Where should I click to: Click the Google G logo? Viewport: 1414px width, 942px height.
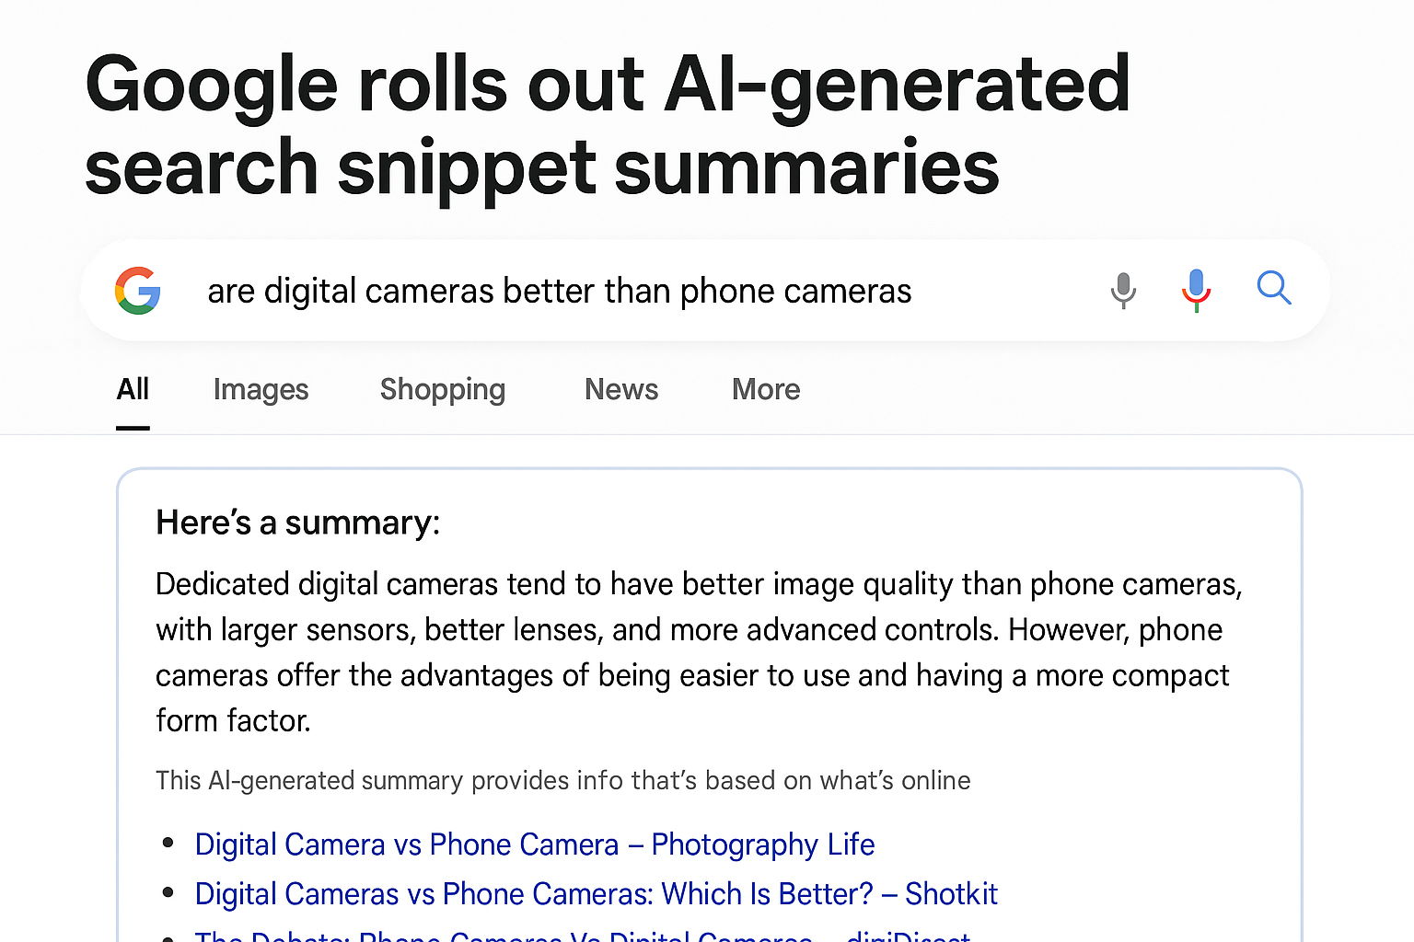(137, 290)
